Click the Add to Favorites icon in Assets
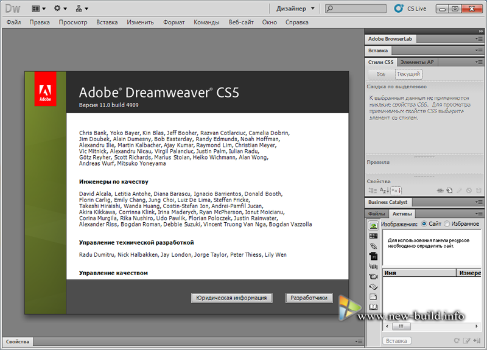Screen dimensions: 487x350 [x=477, y=340]
